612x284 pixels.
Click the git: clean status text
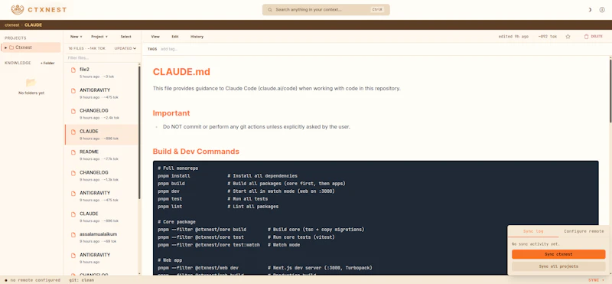coord(81,280)
